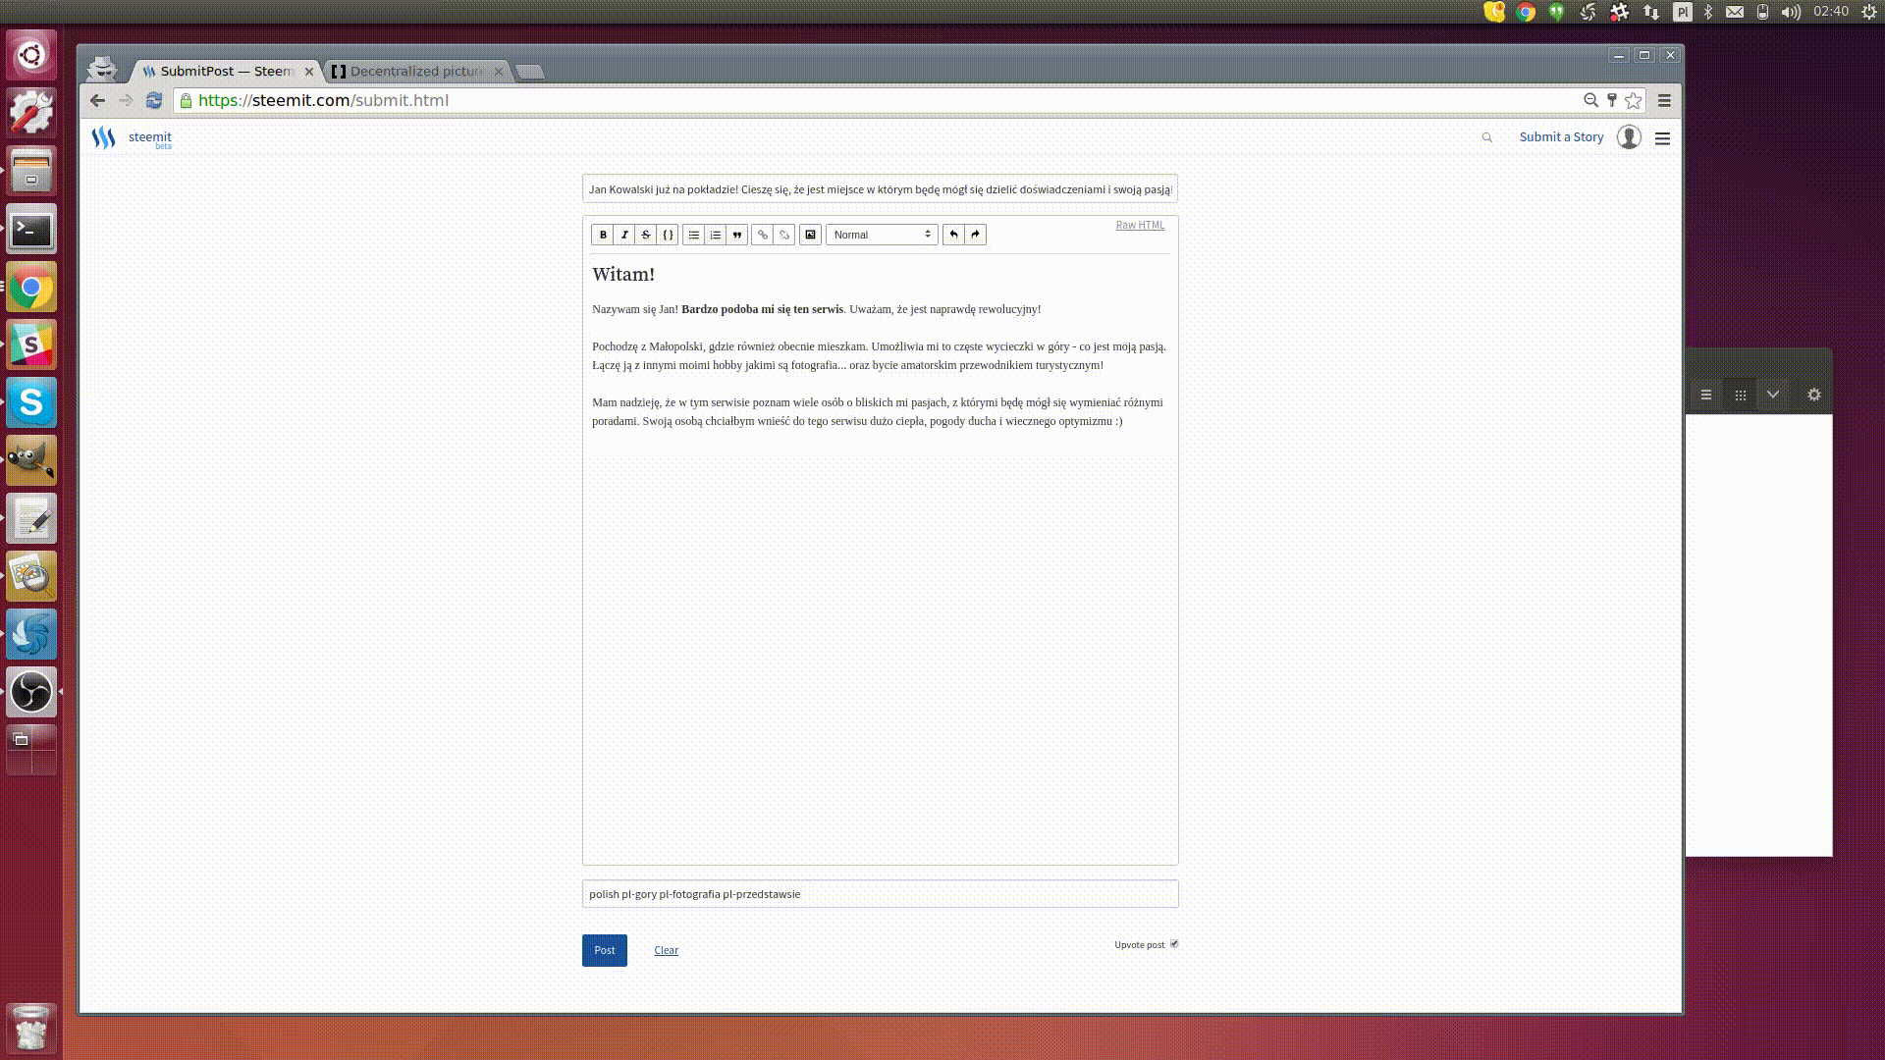Insert numbered list in editor
Screen dimensions: 1885x1060
click(x=716, y=235)
